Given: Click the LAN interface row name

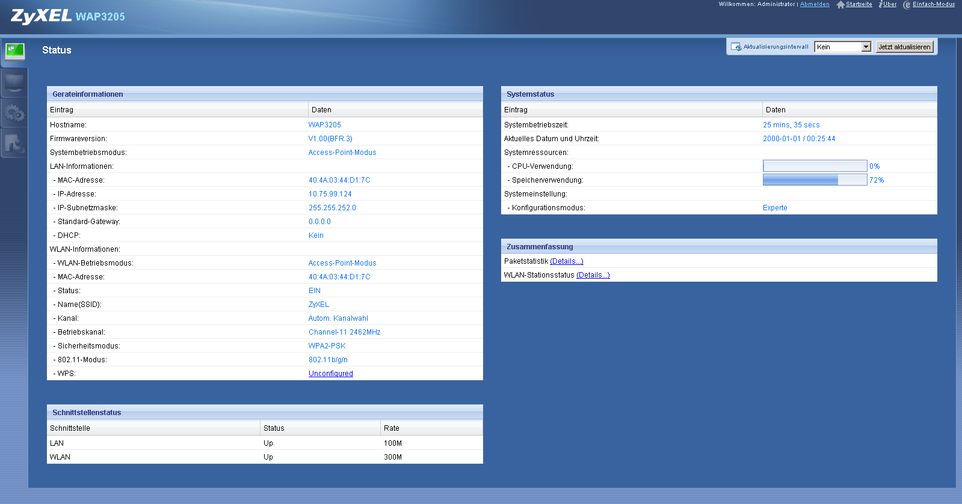Looking at the screenshot, I should point(57,443).
